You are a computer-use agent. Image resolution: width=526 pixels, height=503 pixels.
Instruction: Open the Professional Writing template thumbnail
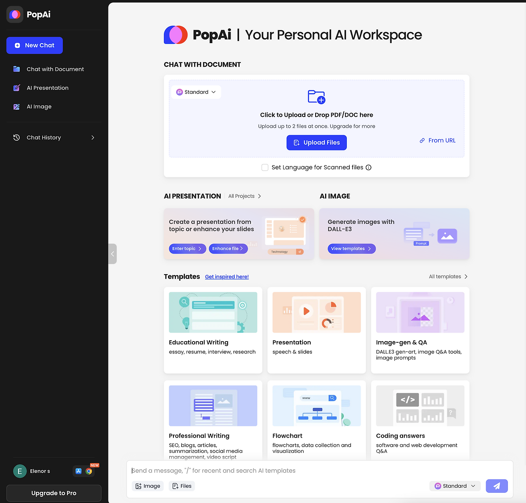[x=213, y=406]
